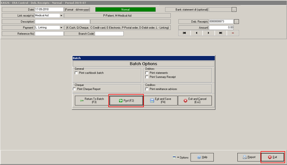Open Help with question mark icon
This screenshot has height=165, width=287.
point(202,157)
